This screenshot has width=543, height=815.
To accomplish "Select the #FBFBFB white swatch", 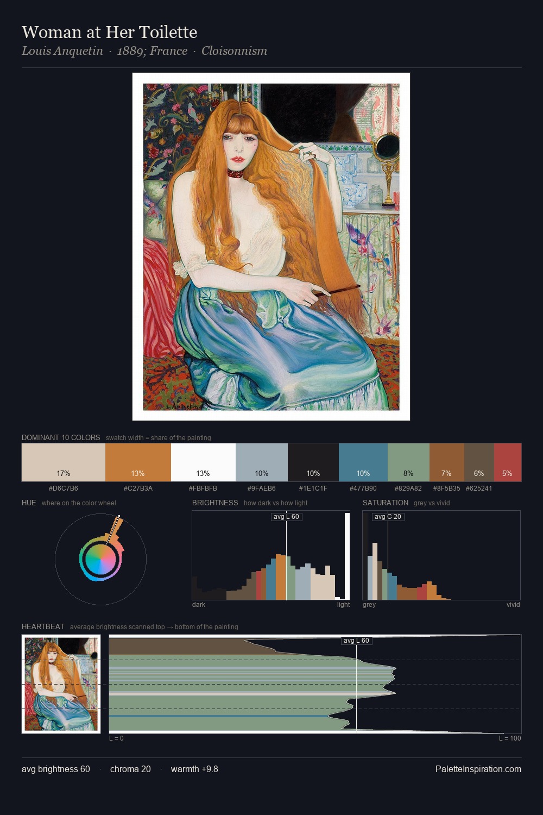I will [203, 462].
